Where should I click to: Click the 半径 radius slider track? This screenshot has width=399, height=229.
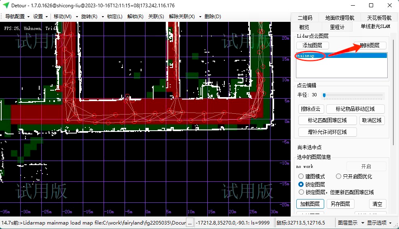(353, 95)
